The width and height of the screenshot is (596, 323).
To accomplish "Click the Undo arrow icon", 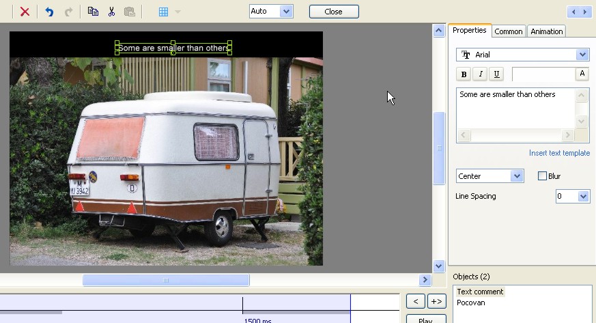I will point(49,12).
